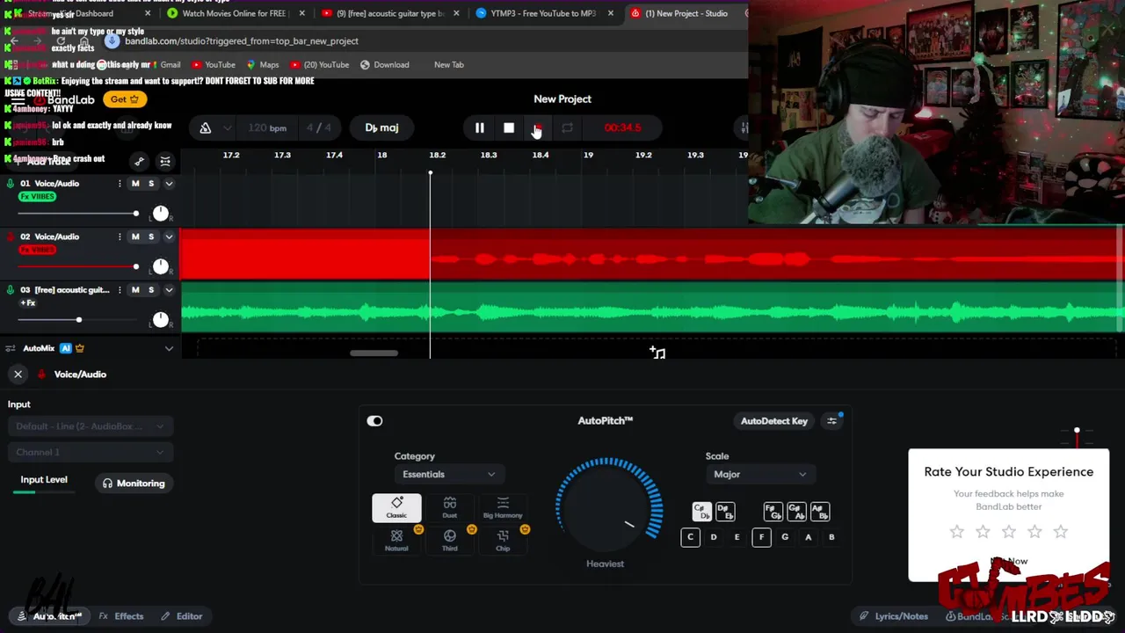Viewport: 1125px width, 633px height.
Task: Open AutoPitch advanced settings icon
Action: pyautogui.click(x=831, y=421)
